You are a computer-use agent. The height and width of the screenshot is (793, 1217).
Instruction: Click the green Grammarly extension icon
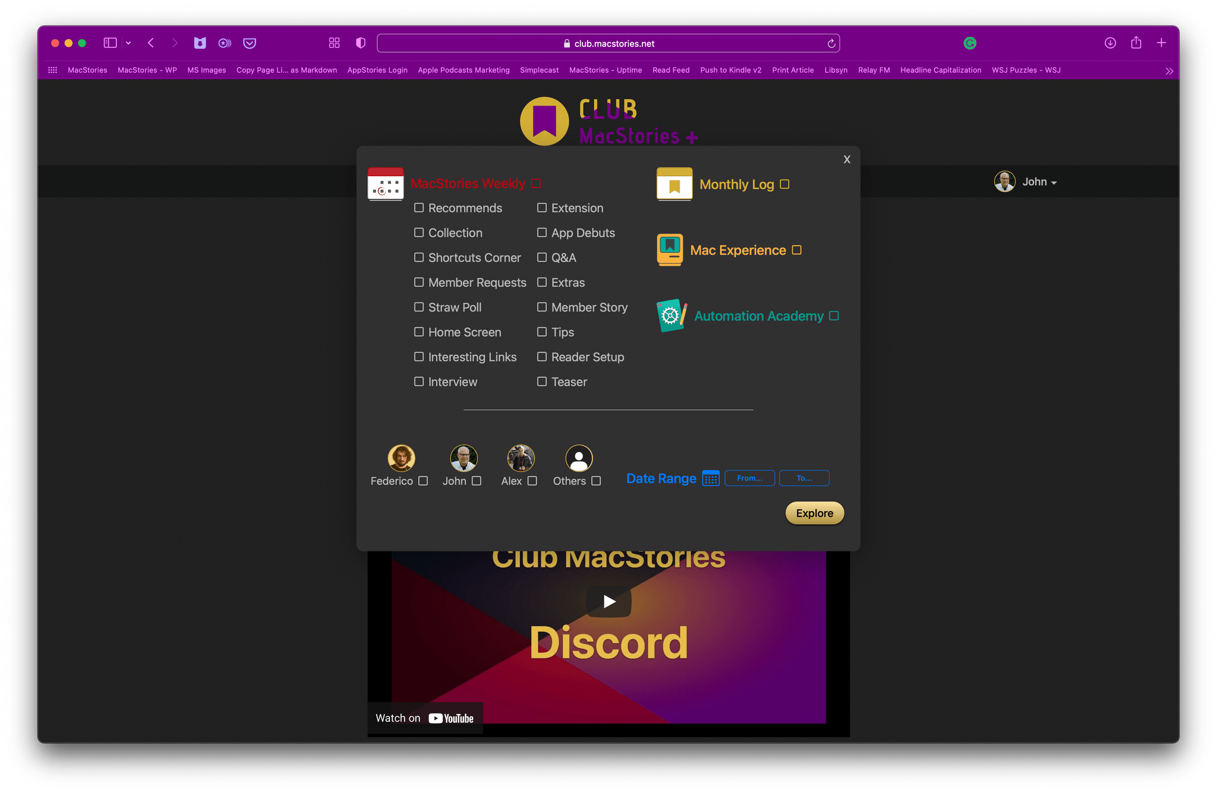(x=970, y=43)
